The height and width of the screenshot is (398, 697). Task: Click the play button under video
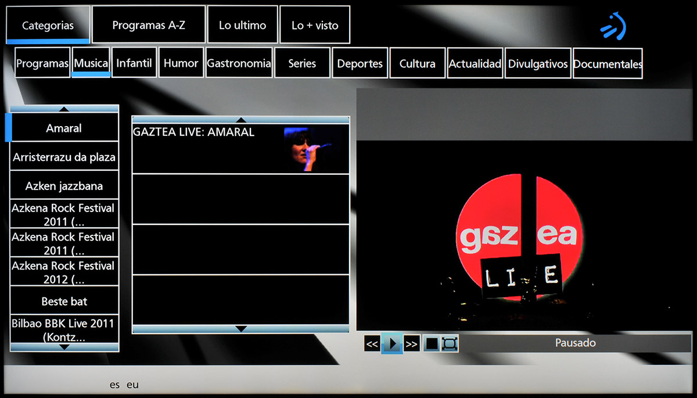pos(392,343)
